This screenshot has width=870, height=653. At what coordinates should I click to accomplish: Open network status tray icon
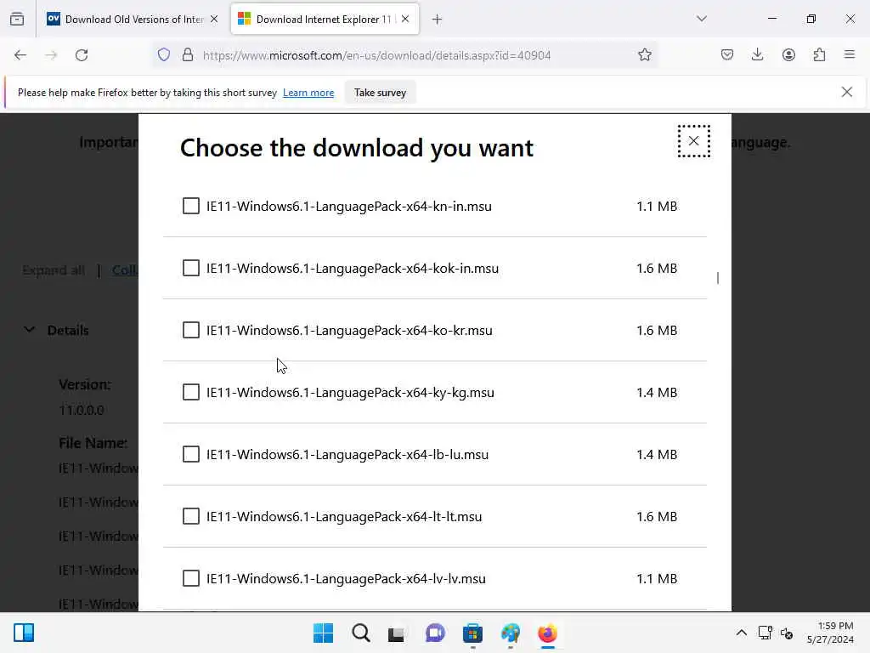[765, 633]
